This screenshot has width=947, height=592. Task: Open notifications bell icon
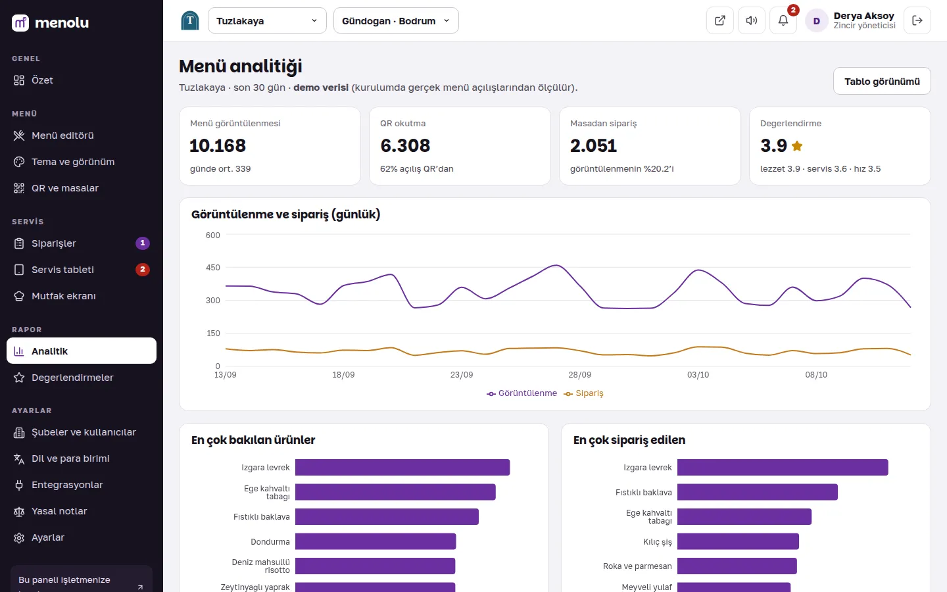[x=783, y=20]
